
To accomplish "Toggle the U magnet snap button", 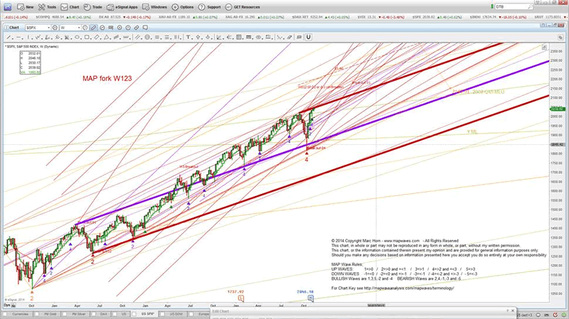I will [x=309, y=37].
